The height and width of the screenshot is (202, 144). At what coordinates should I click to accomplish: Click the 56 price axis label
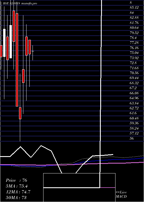pyautogui.click(x=132, y=138)
